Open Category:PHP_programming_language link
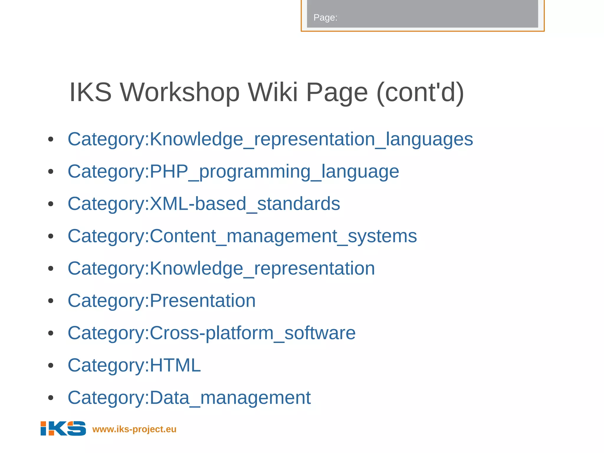The width and height of the screenshot is (604, 453). tap(233, 172)
